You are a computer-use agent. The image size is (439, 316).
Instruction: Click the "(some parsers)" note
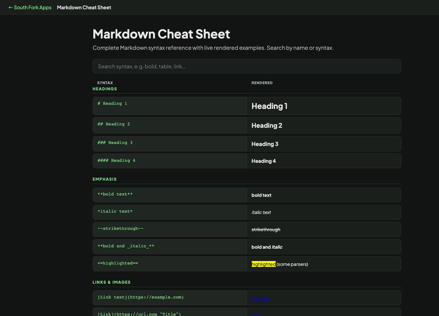292,264
